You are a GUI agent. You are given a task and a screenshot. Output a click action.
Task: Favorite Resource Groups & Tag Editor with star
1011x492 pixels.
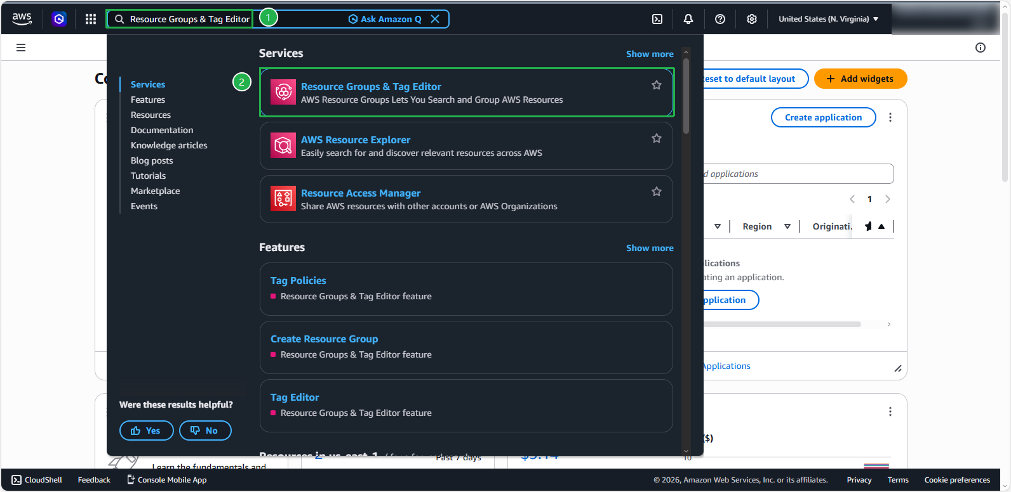point(657,85)
